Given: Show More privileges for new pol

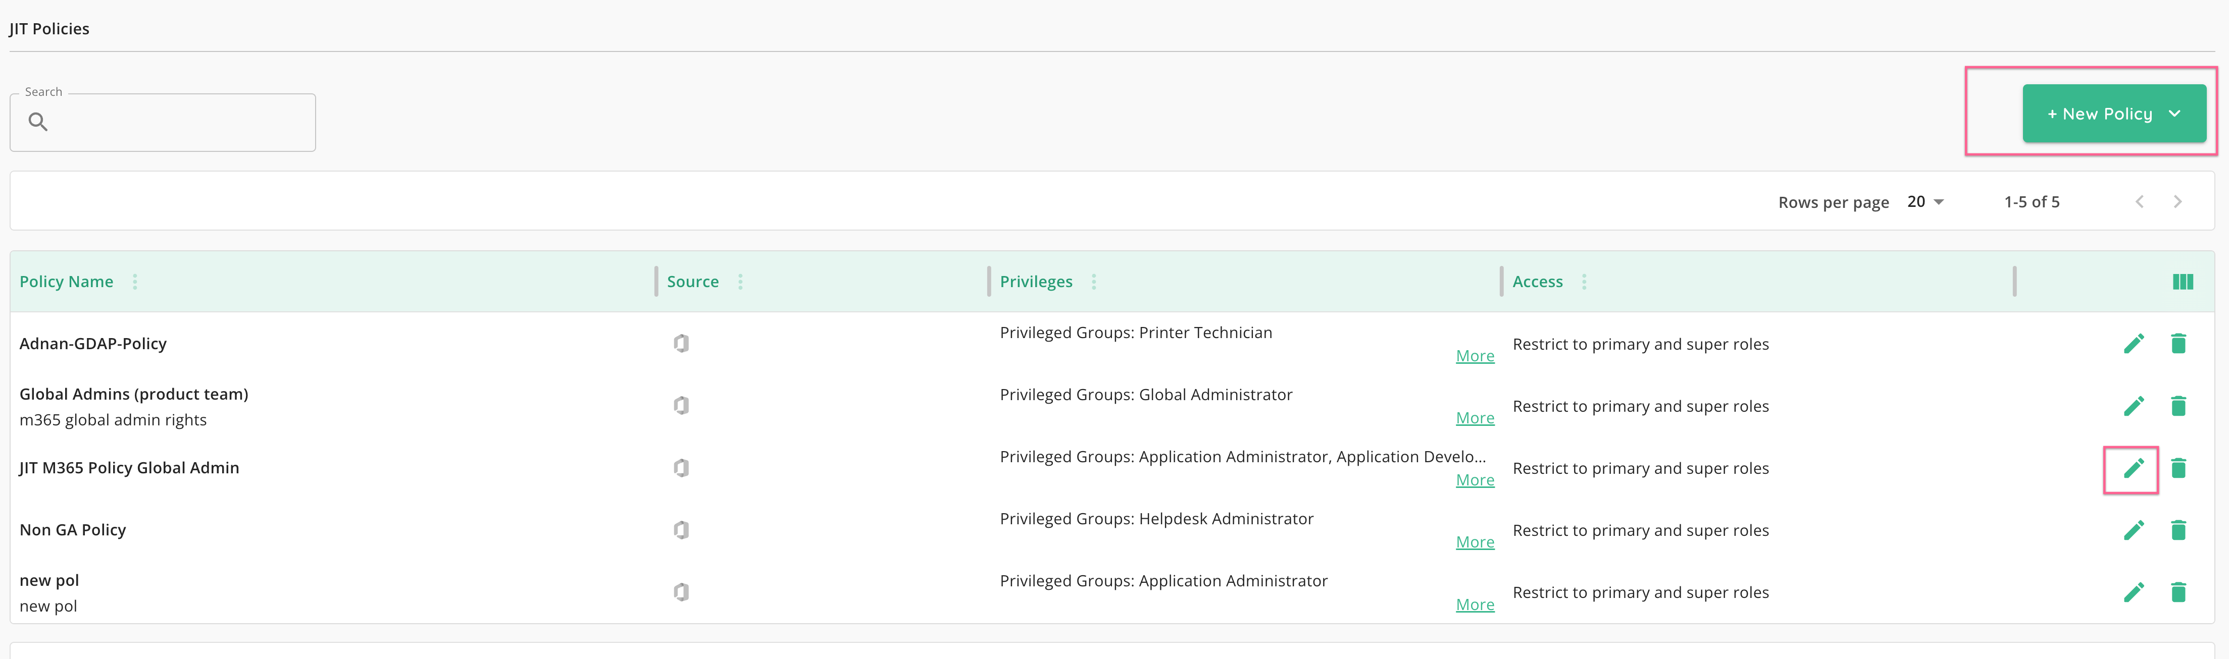Looking at the screenshot, I should 1475,606.
